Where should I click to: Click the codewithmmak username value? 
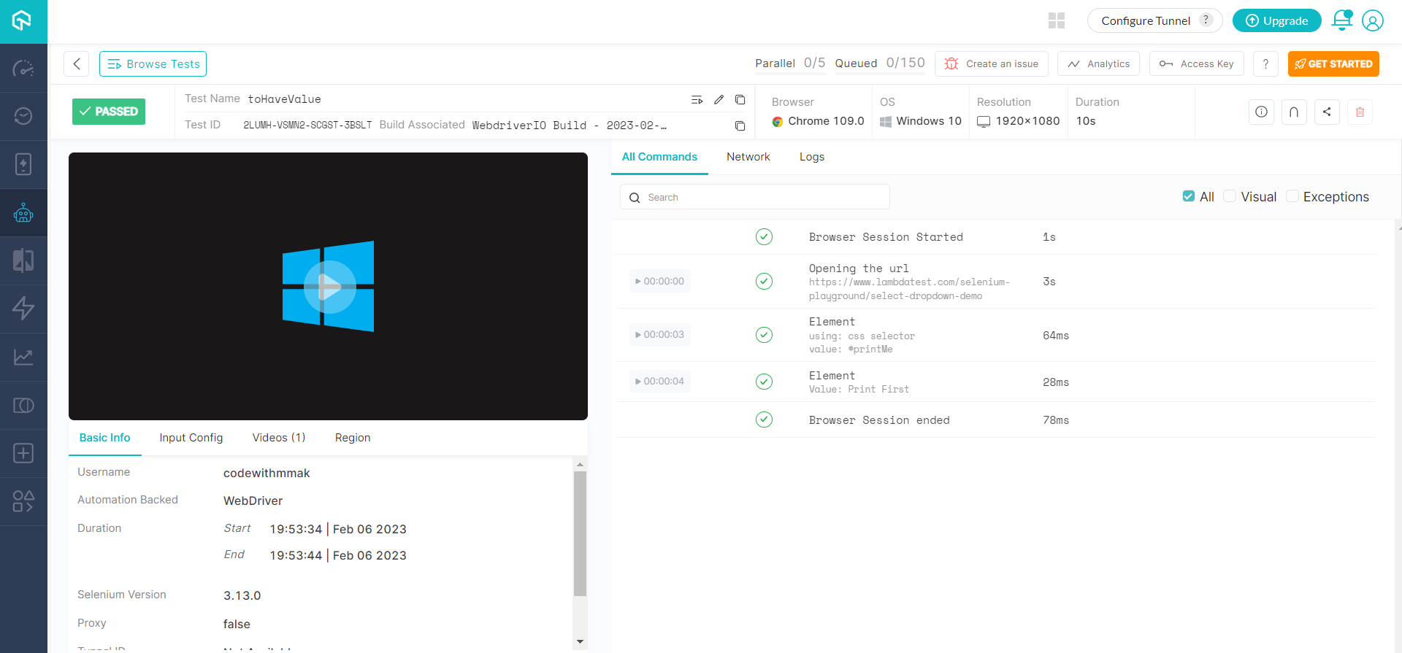[267, 474]
